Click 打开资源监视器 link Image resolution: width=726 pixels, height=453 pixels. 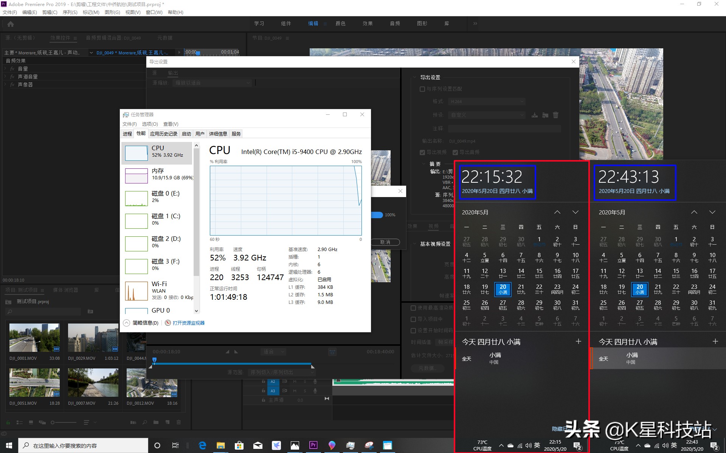(189, 323)
